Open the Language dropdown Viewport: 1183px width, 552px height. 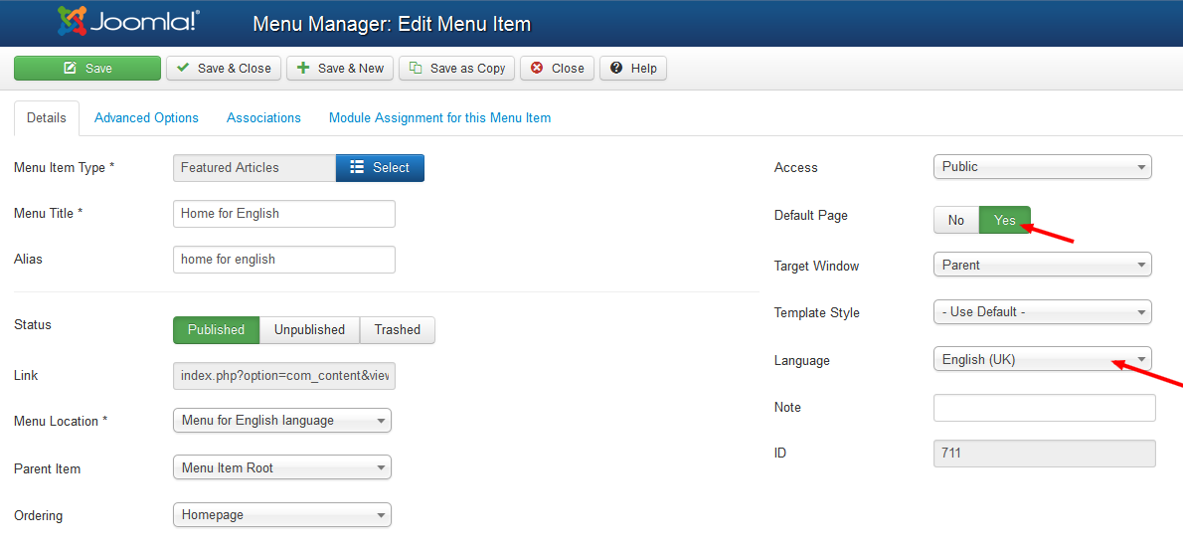coord(1043,359)
